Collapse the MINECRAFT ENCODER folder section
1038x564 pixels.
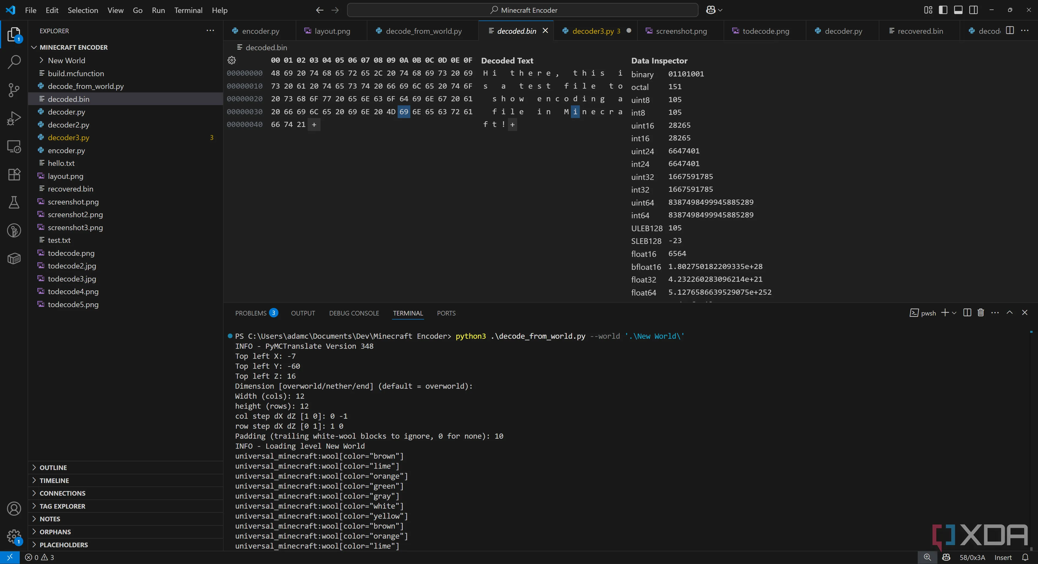click(x=125, y=47)
